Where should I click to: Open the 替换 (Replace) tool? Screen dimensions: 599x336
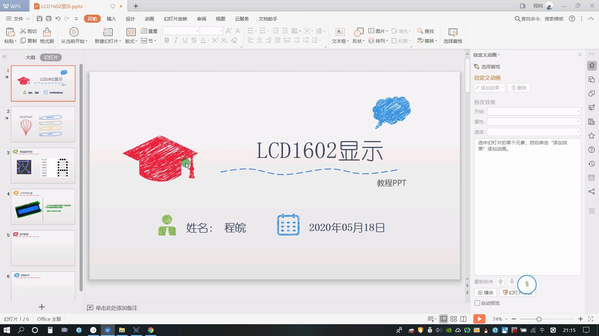pos(427,41)
